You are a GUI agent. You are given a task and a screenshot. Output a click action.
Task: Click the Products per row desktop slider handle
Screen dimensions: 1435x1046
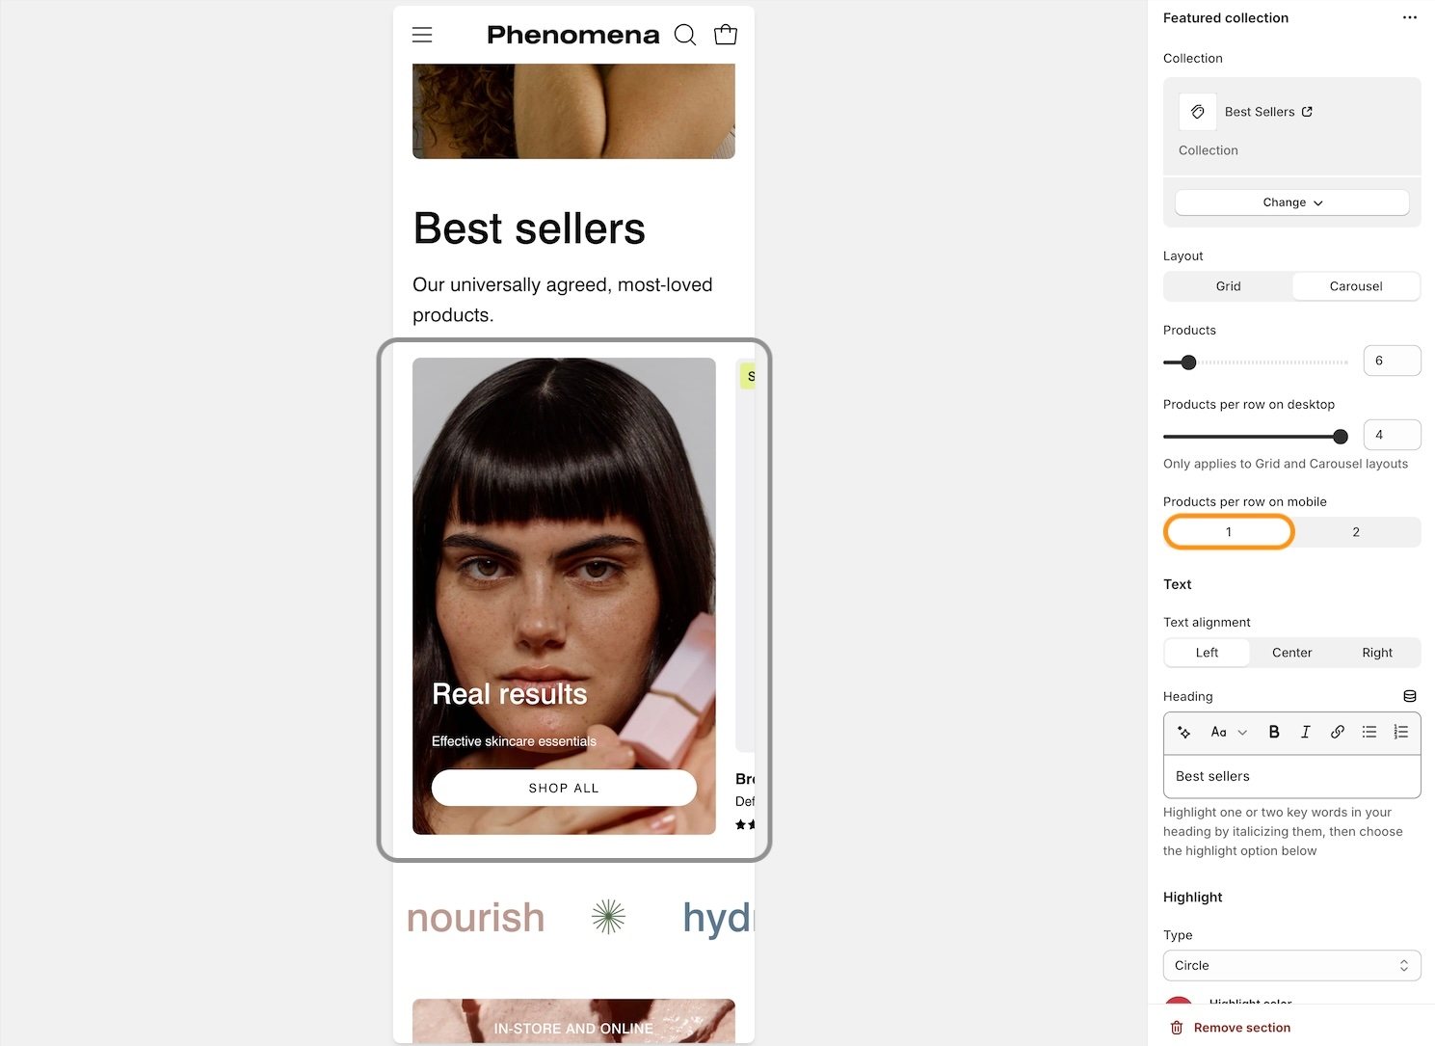(x=1341, y=437)
